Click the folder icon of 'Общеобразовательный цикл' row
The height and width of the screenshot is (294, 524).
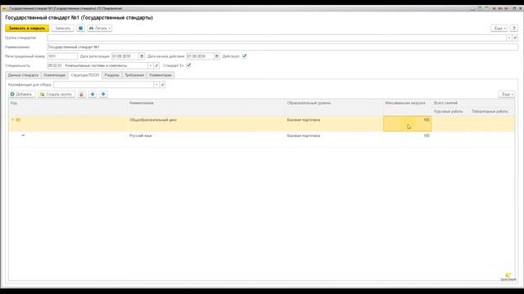click(18, 120)
